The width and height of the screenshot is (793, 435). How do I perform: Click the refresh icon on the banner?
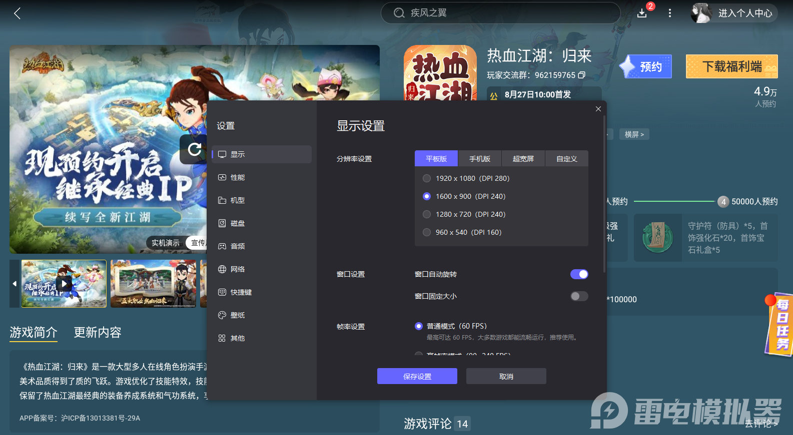pos(195,149)
